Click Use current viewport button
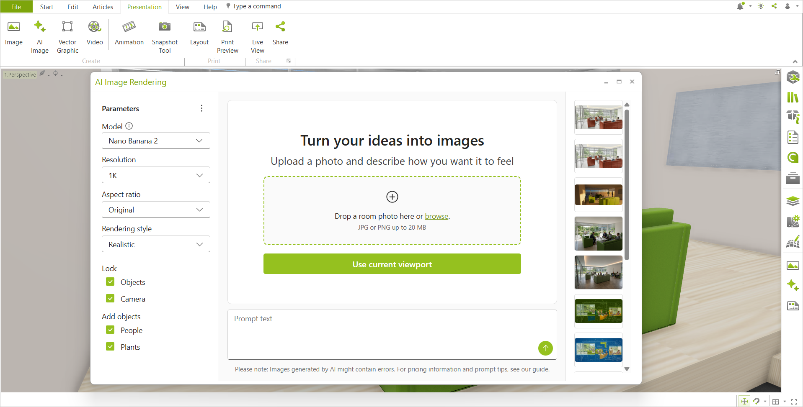The width and height of the screenshot is (803, 407). (x=392, y=264)
